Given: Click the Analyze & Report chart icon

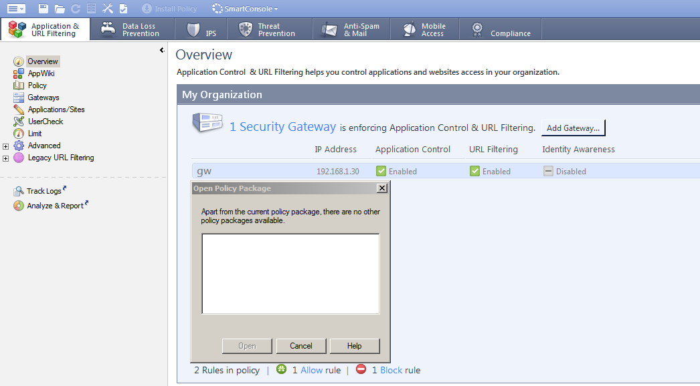Looking at the screenshot, I should coord(18,206).
